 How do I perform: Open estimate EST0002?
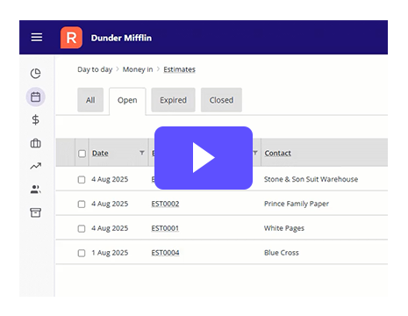[x=165, y=204]
